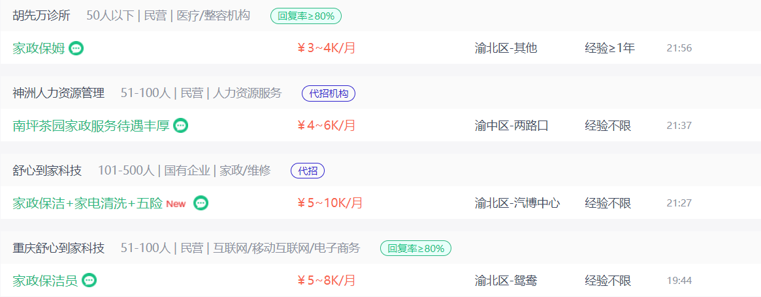Open the 家政保洁+家电清洗+五险 job posting
Image resolution: width=761 pixels, height=297 pixels.
click(x=88, y=203)
